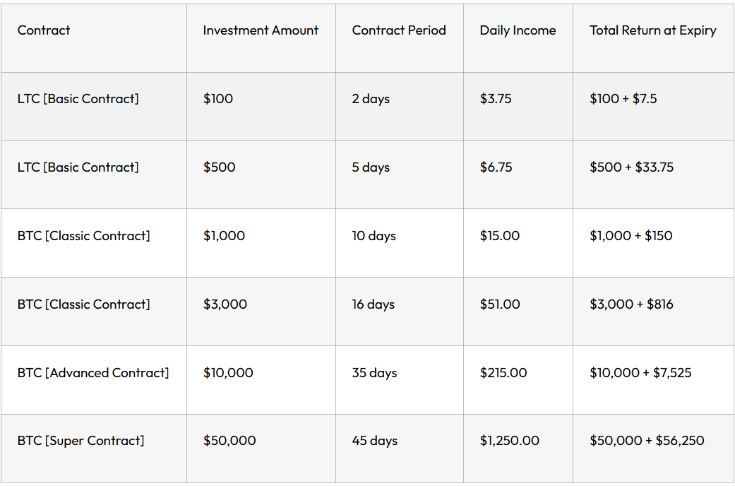Click the $50,000 investment amount cell
The width and height of the screenshot is (735, 486).
229,441
